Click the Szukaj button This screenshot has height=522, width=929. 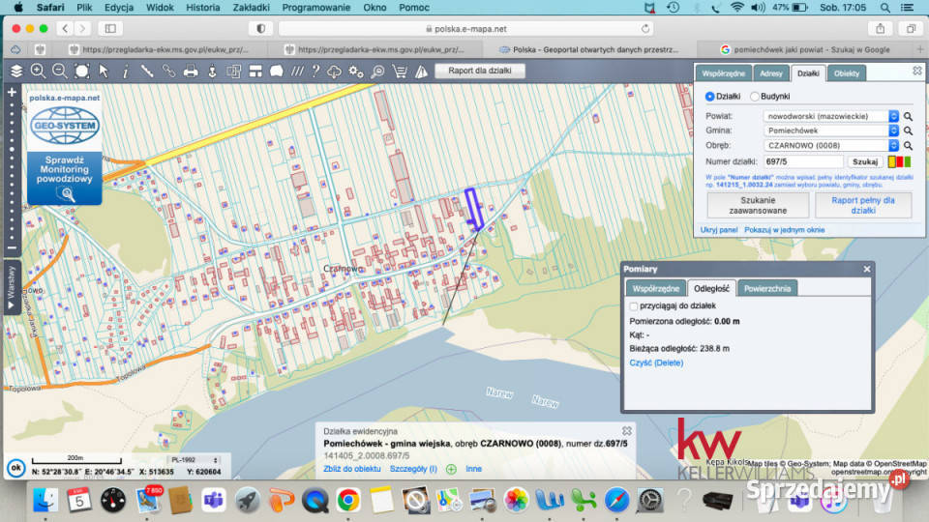click(865, 161)
